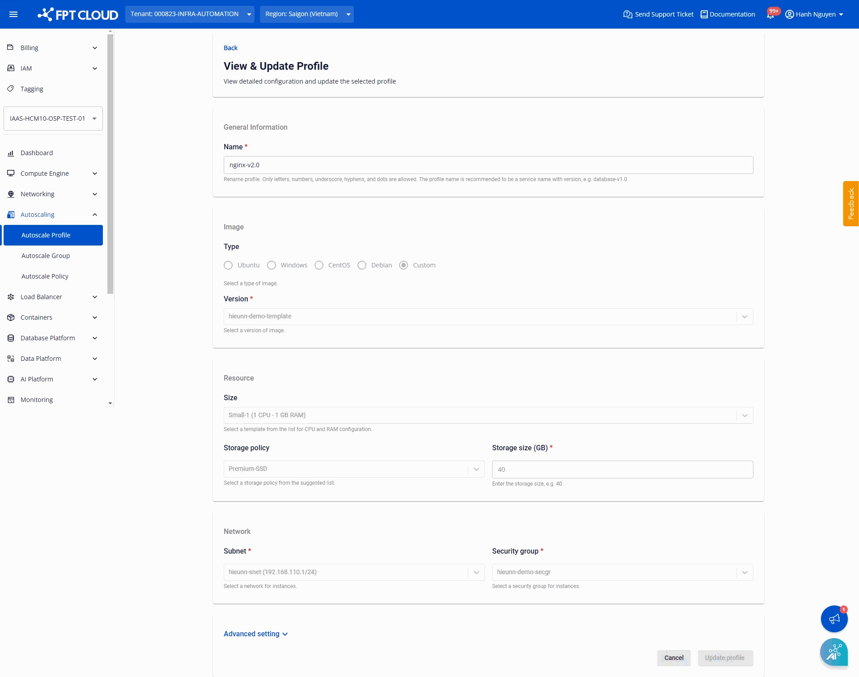Click the Back link

tap(230, 48)
